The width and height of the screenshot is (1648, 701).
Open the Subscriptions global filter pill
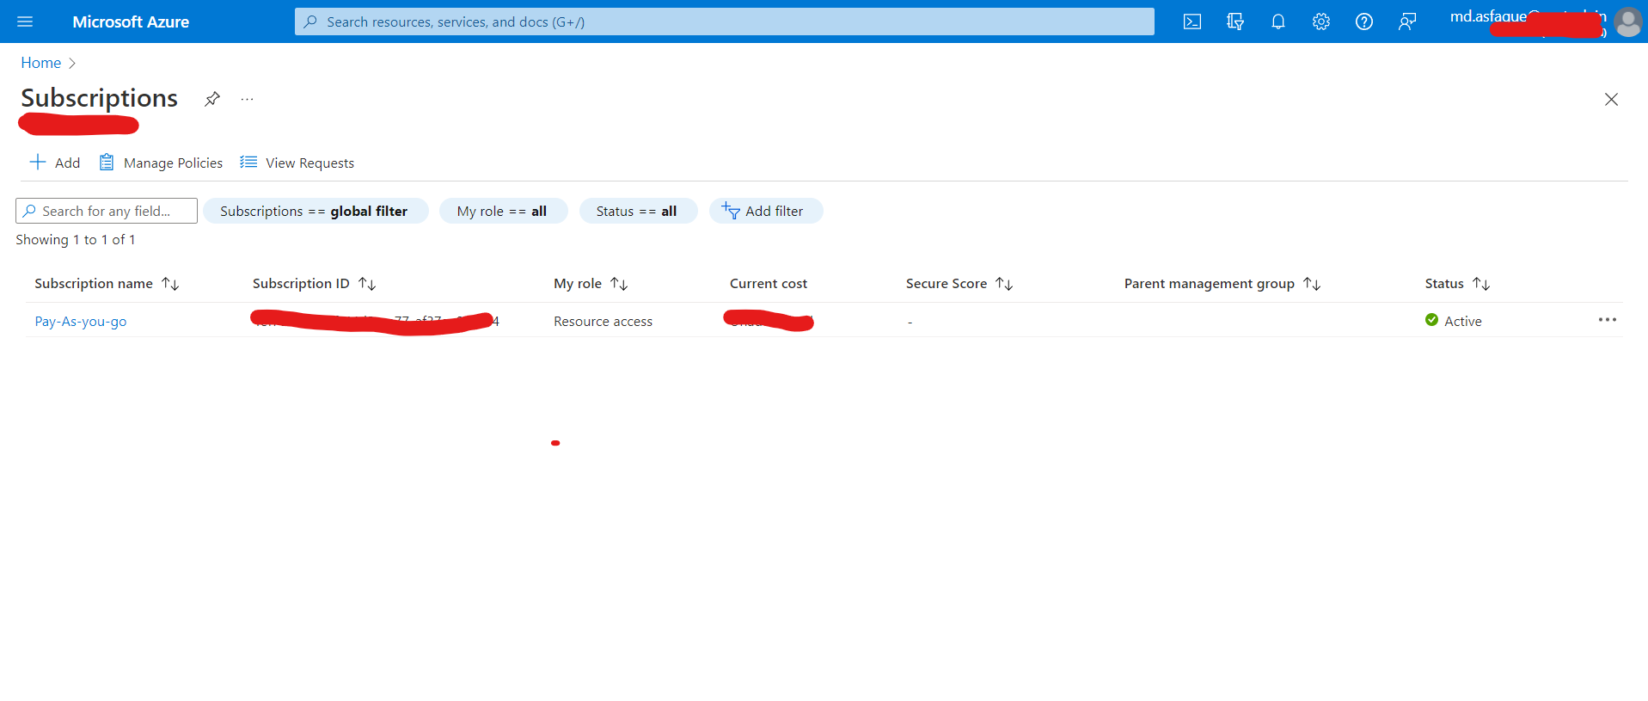pyautogui.click(x=316, y=211)
